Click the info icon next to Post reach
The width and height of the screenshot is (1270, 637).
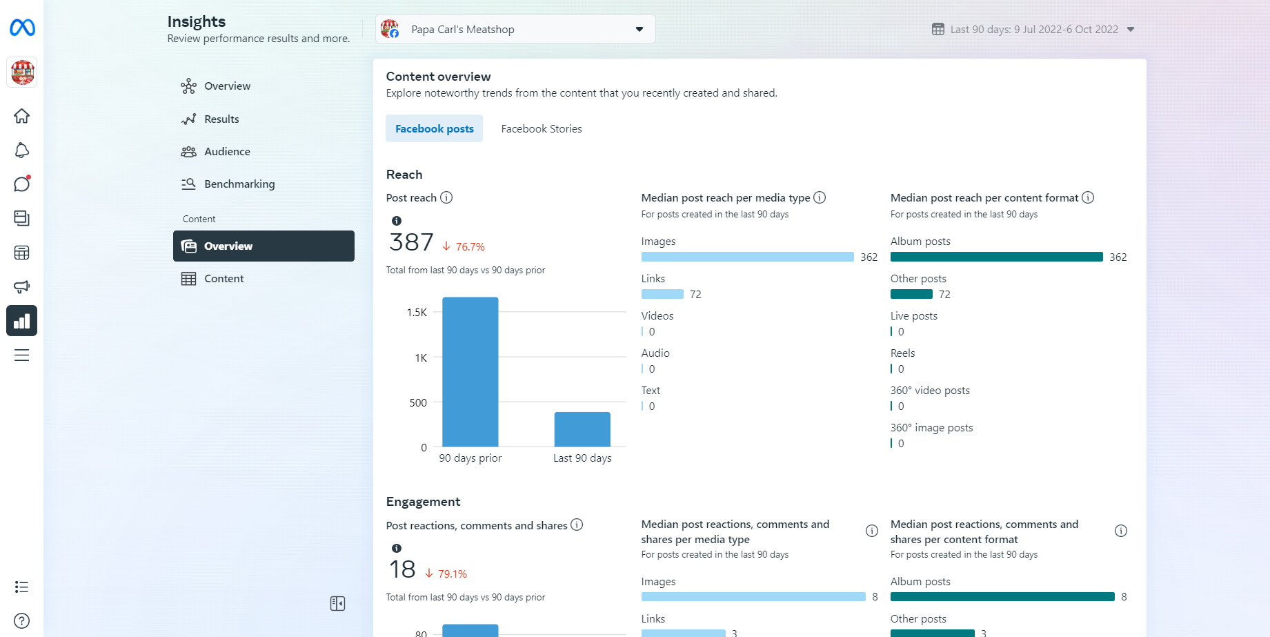point(446,197)
